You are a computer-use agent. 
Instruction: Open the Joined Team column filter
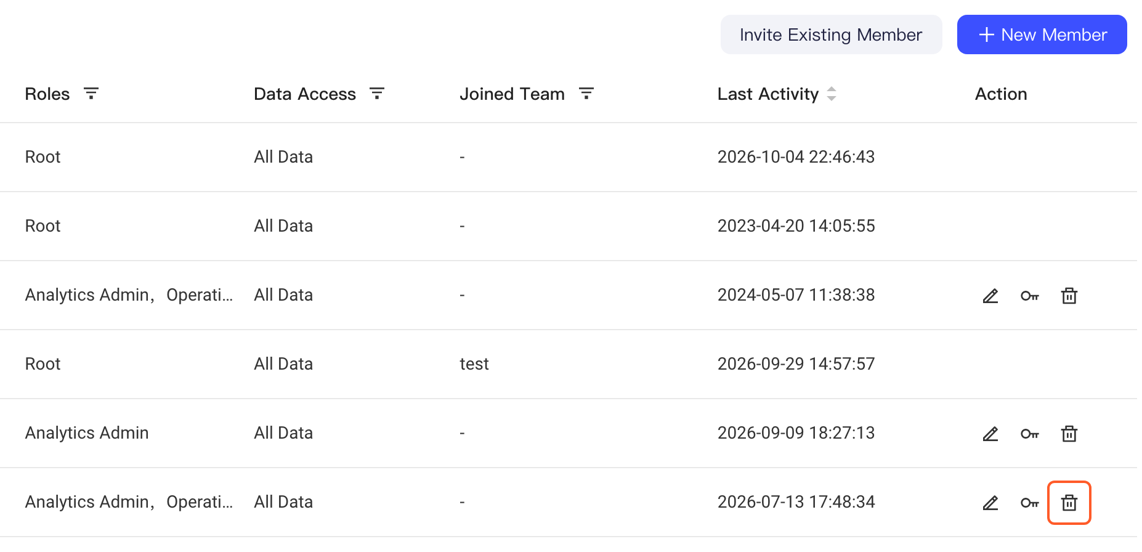pos(586,94)
